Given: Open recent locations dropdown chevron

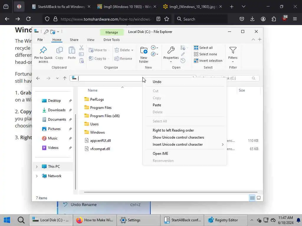Looking at the screenshot, I should (x=57, y=78).
